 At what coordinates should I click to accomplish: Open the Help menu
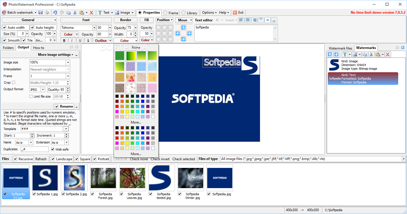pyautogui.click(x=224, y=13)
